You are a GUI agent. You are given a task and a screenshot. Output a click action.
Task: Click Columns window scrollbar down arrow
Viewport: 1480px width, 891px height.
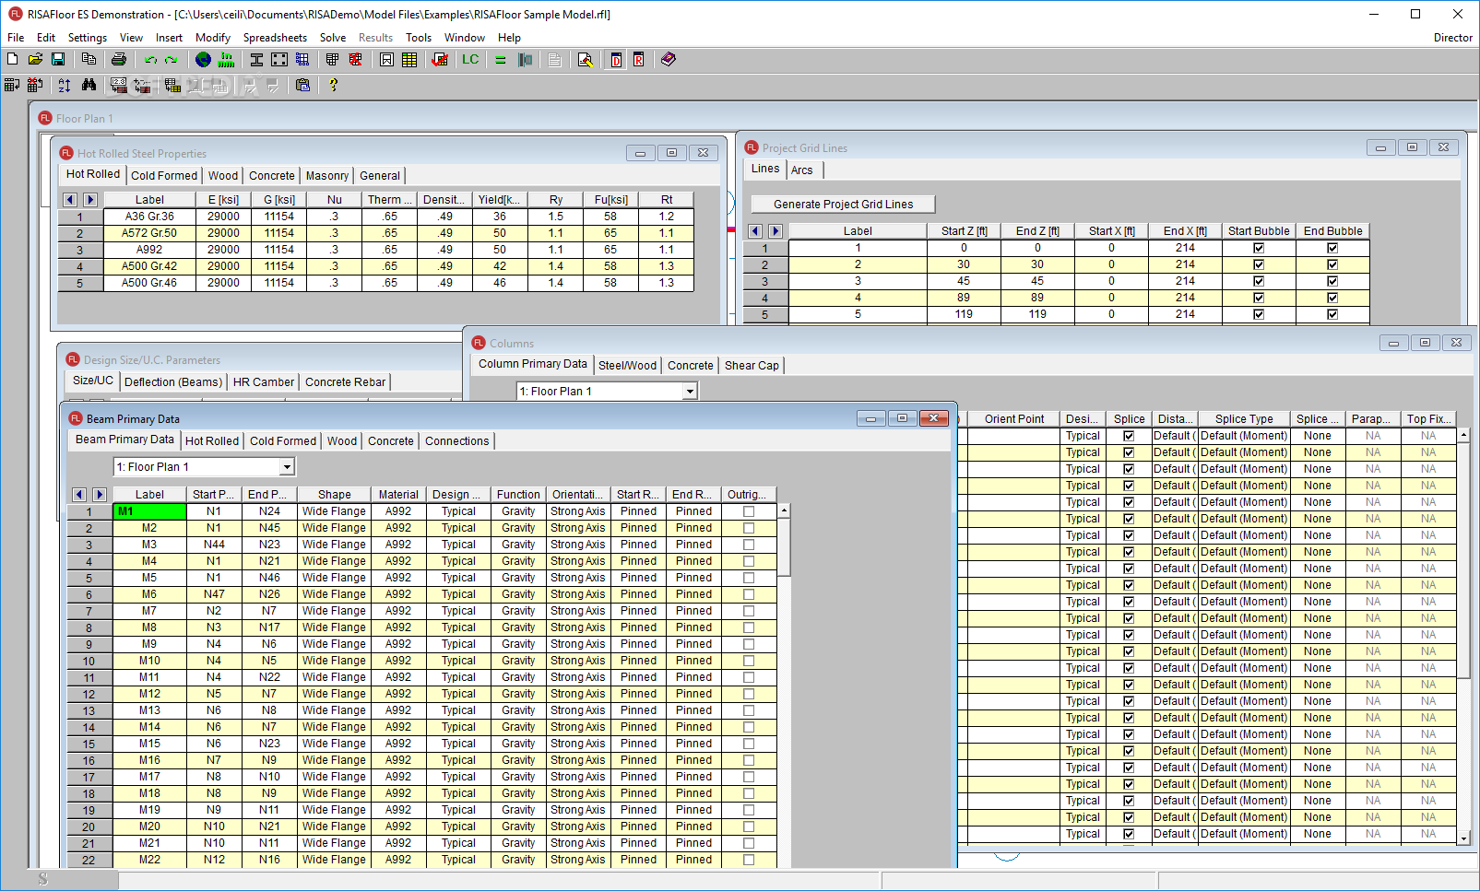click(x=1463, y=838)
